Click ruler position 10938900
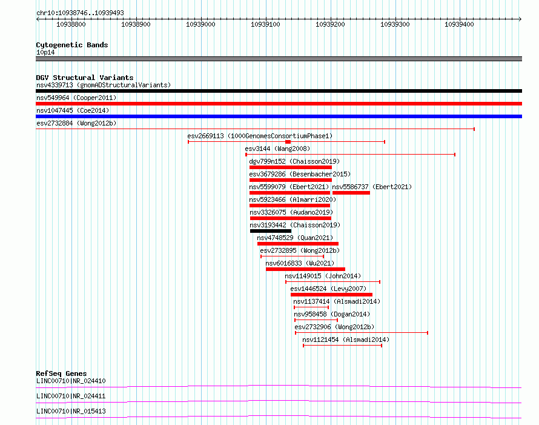Viewport: 539px width, 425px height. click(x=136, y=24)
